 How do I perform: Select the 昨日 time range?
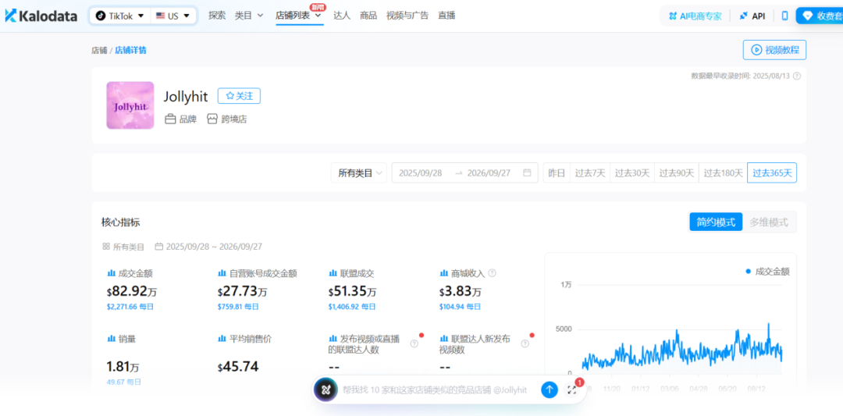click(x=557, y=173)
